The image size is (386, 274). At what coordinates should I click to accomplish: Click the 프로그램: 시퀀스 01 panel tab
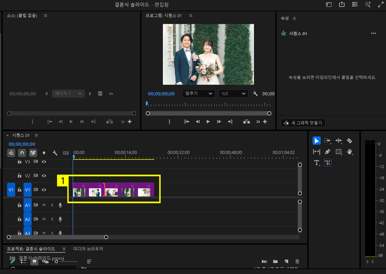pyautogui.click(x=164, y=15)
